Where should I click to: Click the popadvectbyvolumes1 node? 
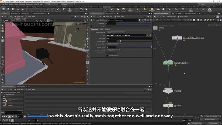point(177,38)
